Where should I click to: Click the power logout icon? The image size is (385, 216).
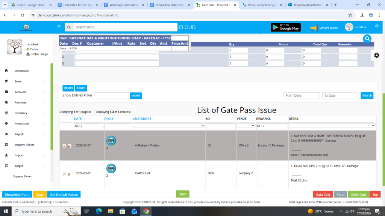pos(377,26)
